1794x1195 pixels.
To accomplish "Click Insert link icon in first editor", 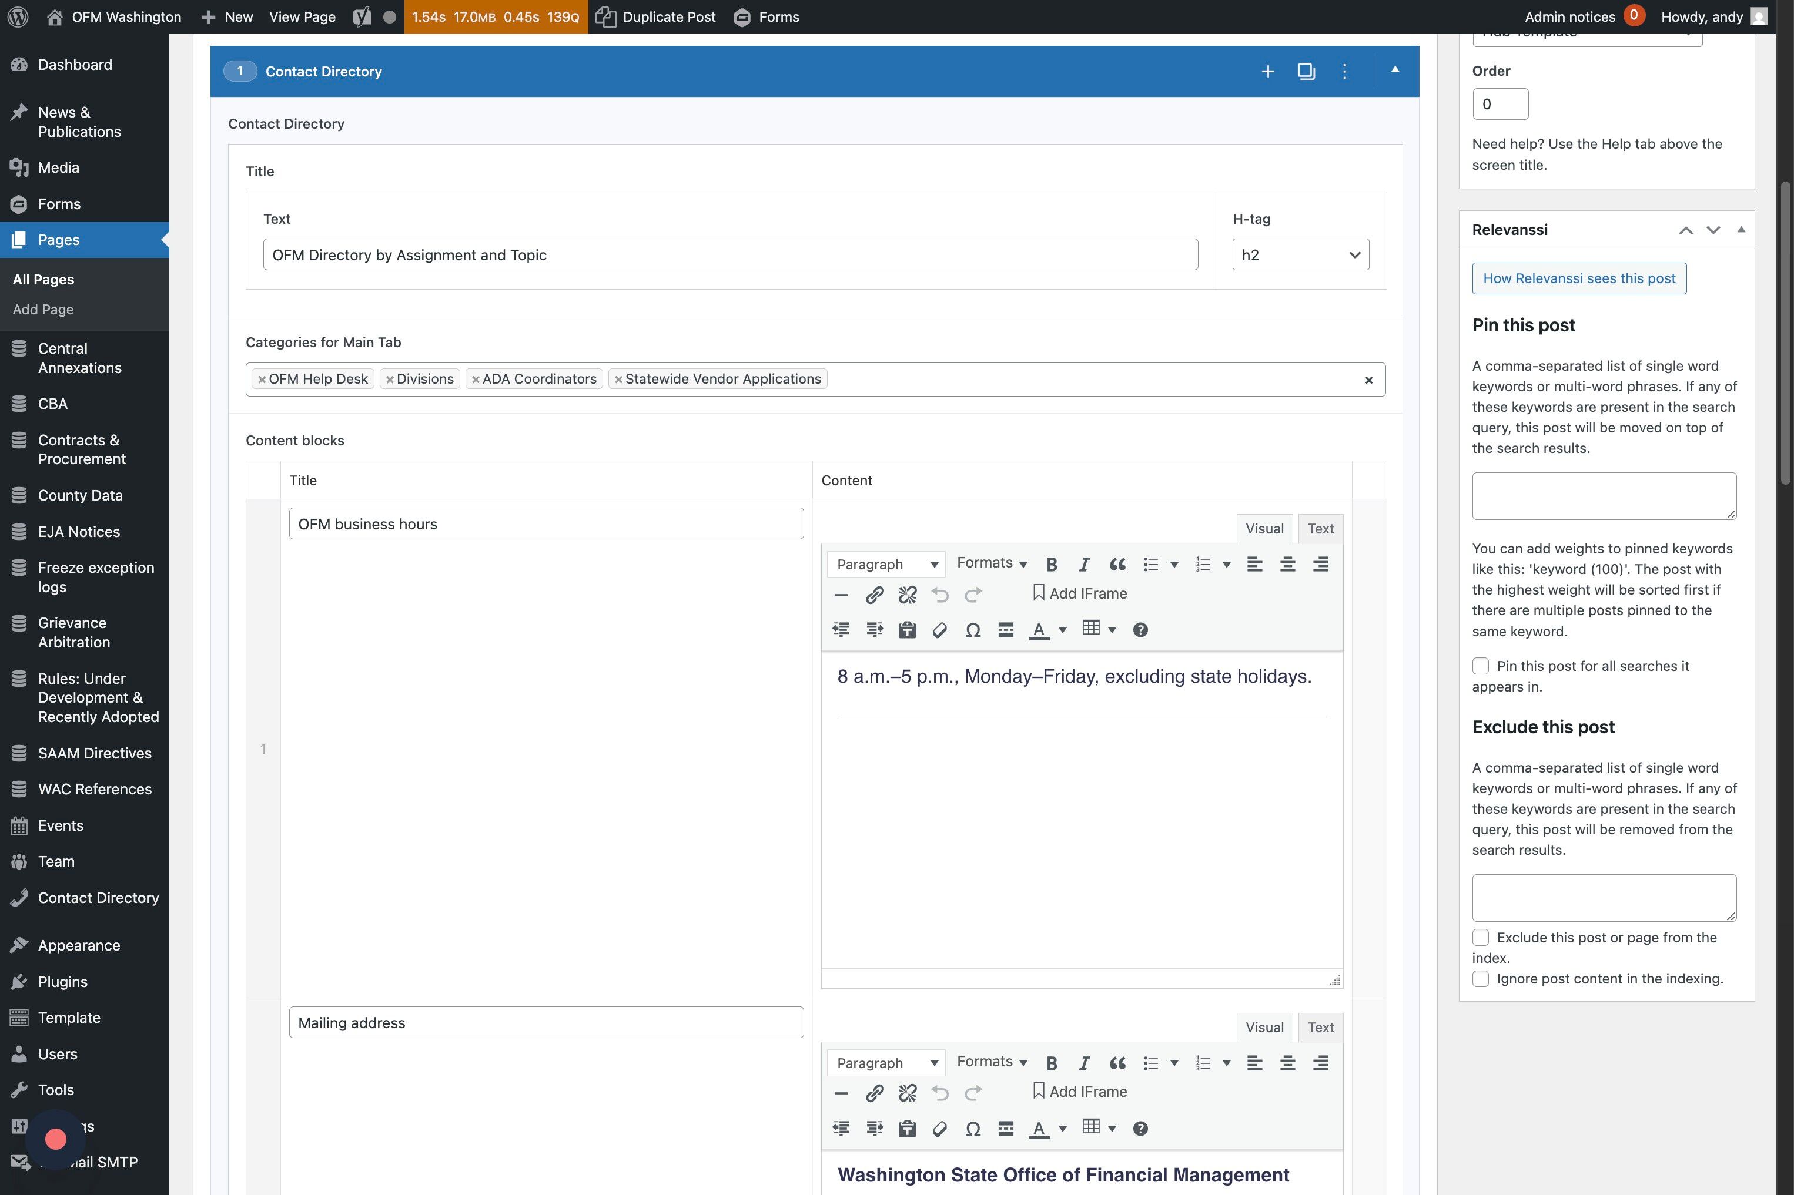I will coord(875,594).
